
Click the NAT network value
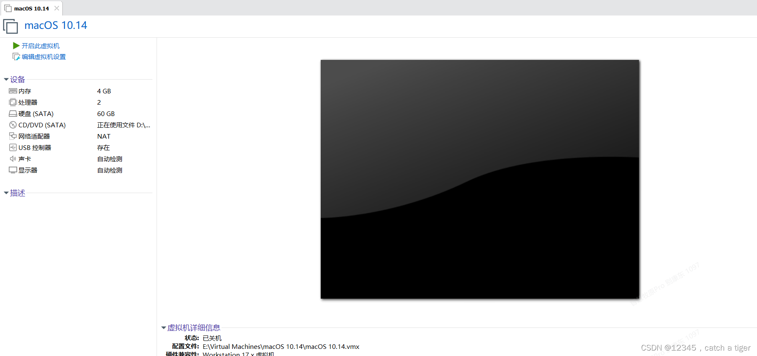coord(104,136)
